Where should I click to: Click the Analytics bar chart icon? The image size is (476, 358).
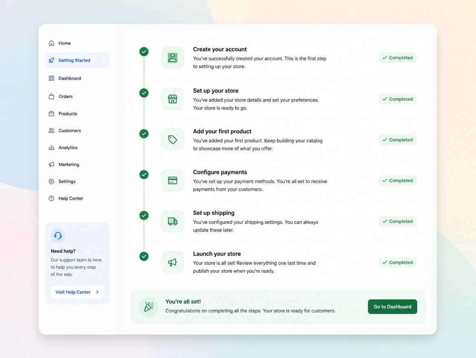tap(51, 148)
